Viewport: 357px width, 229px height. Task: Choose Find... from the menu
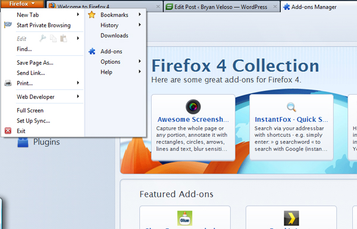24,49
